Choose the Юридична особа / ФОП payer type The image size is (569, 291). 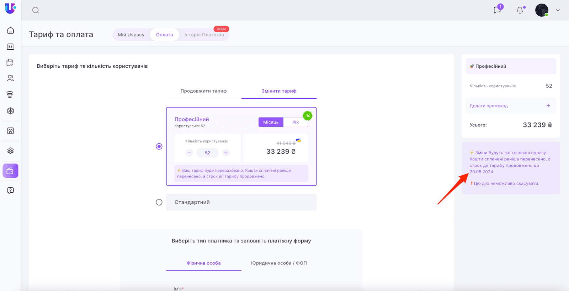279,263
